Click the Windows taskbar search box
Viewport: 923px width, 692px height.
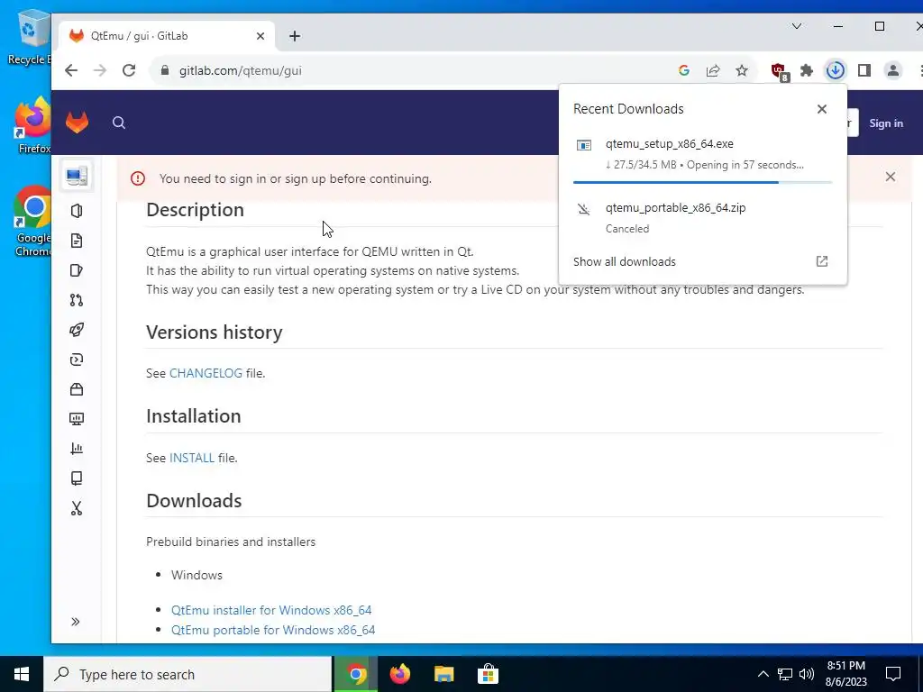click(187, 674)
